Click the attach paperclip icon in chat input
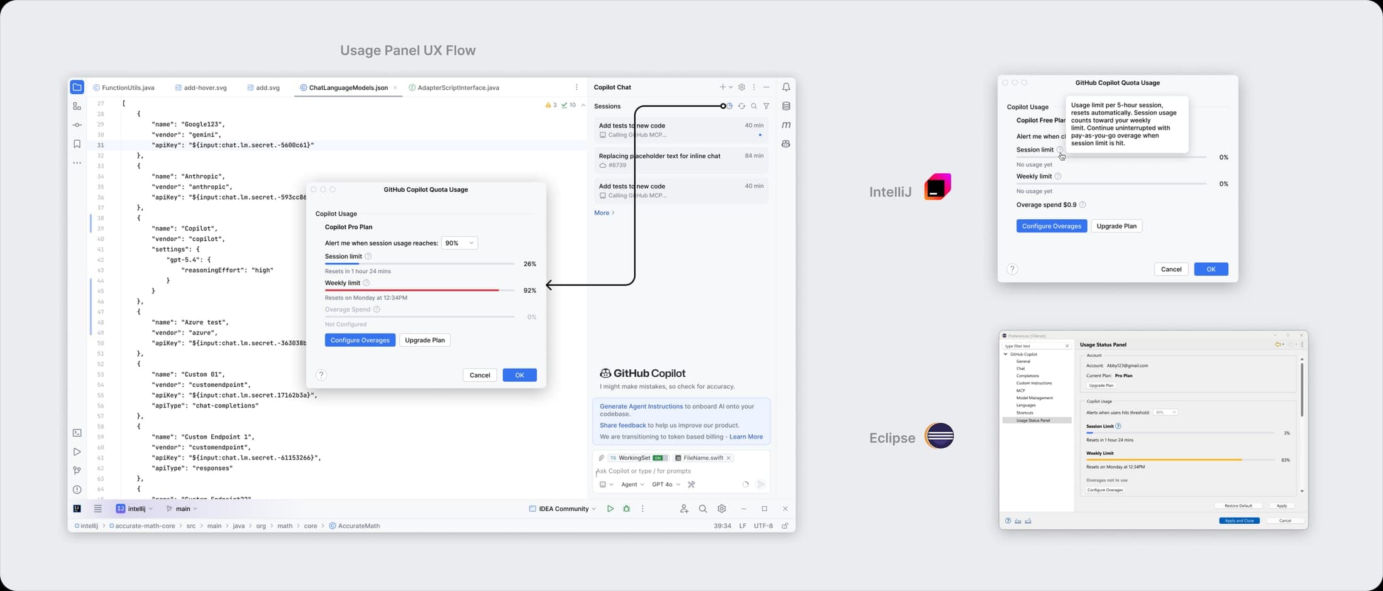 click(602, 458)
